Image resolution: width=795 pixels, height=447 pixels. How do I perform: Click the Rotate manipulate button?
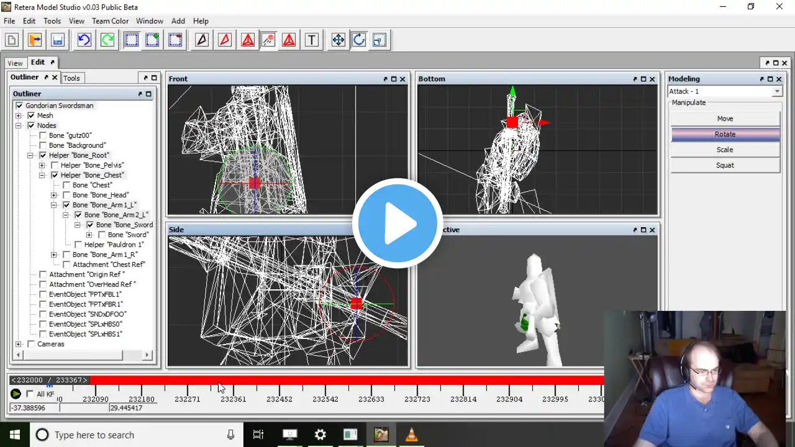tap(725, 134)
